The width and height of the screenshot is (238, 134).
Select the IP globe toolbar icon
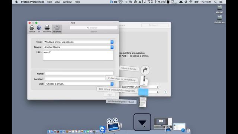(x=39, y=29)
